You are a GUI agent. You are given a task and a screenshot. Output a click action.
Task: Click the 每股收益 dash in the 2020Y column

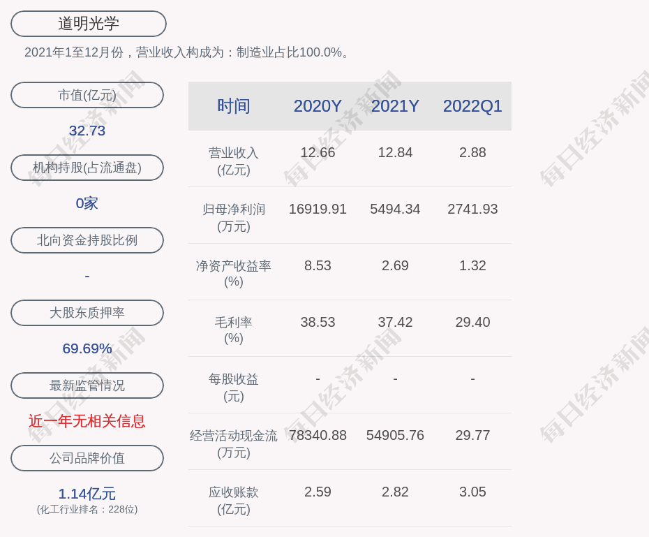[318, 378]
